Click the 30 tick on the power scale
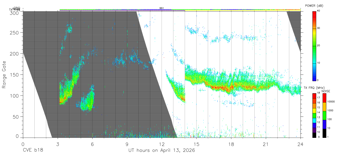Viewport: 338px width, 156px height. (318, 28)
